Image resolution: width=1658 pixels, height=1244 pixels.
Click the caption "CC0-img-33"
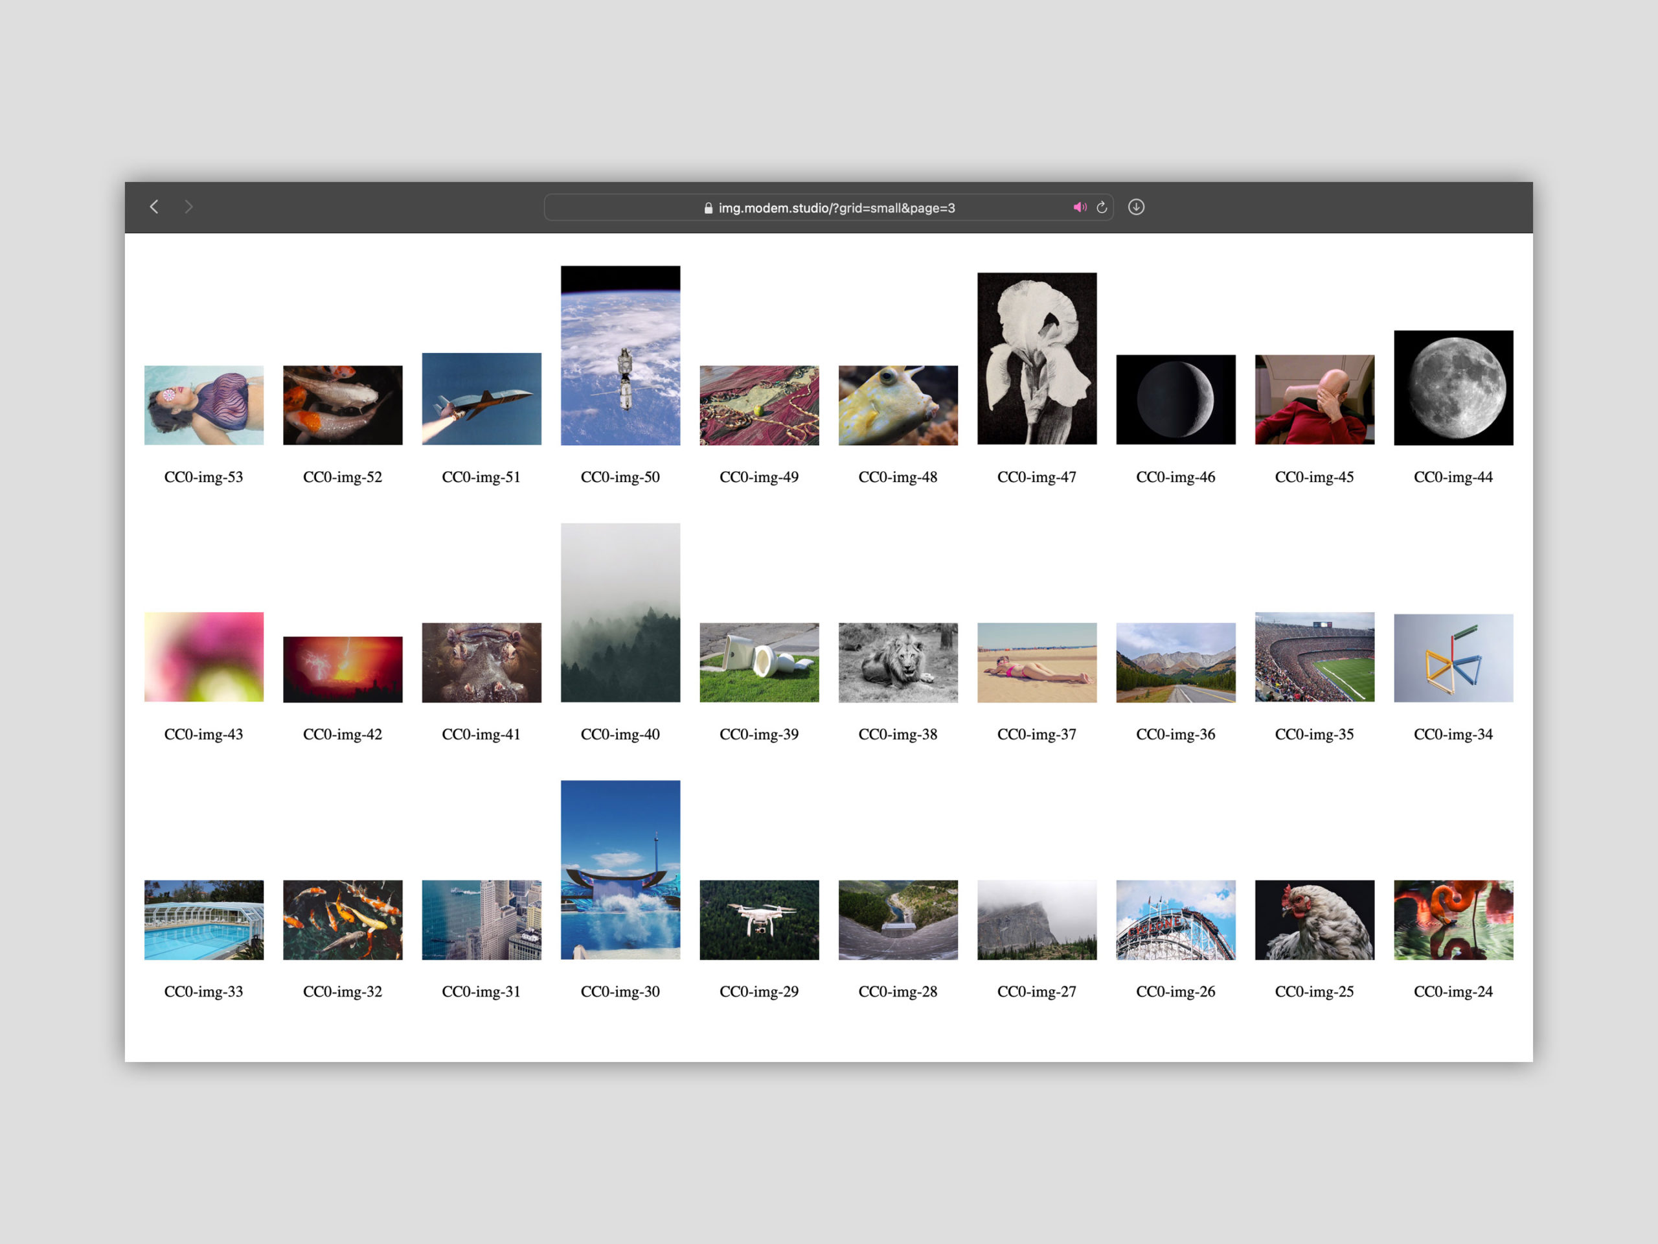pos(204,991)
